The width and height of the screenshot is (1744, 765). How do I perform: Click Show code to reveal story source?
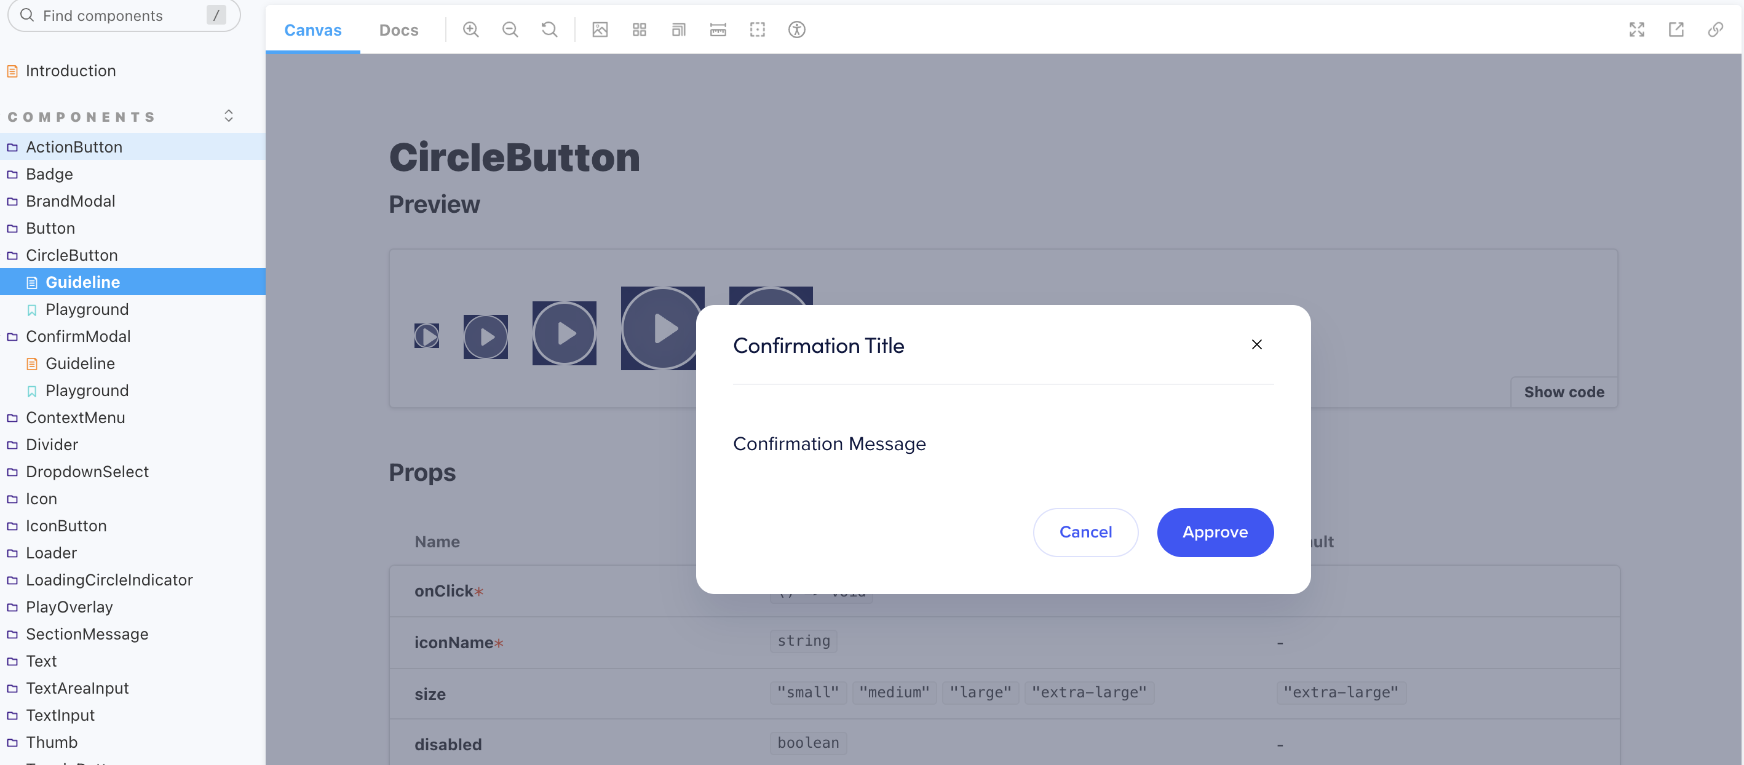[1564, 392]
